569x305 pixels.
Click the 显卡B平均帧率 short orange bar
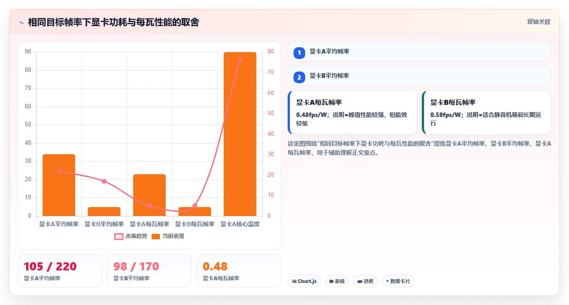(x=104, y=211)
